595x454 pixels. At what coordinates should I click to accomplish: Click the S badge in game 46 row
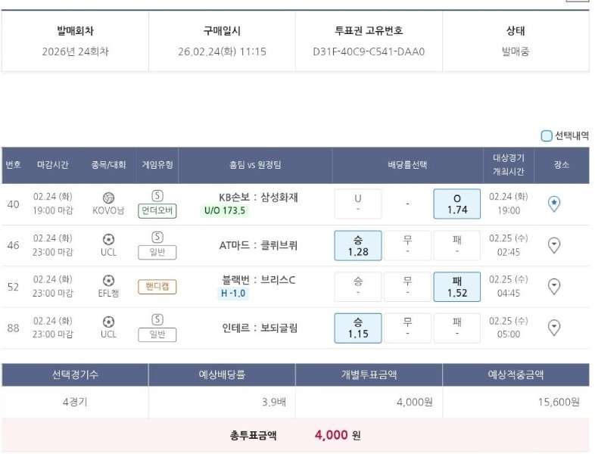click(157, 237)
